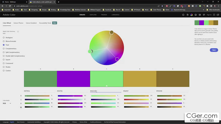Reload the page

(10, 6)
